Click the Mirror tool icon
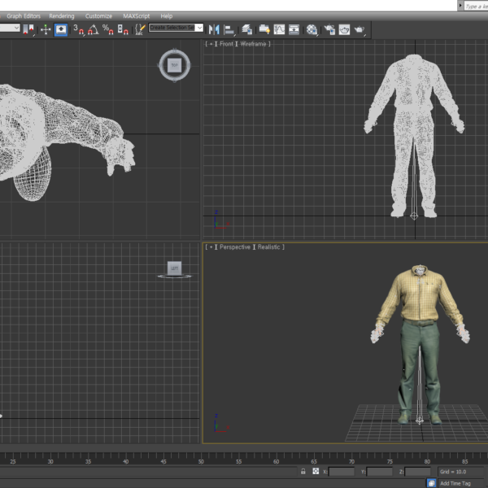This screenshot has height=488, width=488. pyautogui.click(x=215, y=29)
